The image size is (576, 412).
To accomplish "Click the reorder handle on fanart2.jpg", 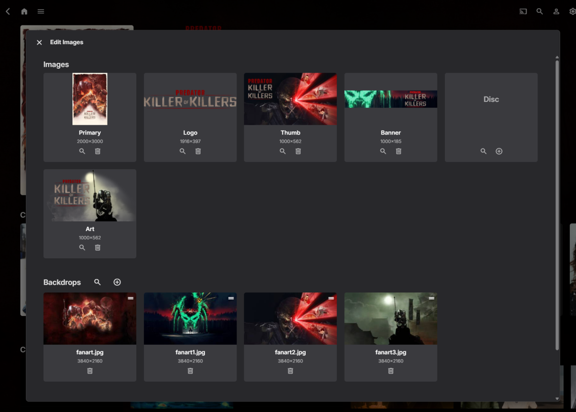I will (x=331, y=298).
